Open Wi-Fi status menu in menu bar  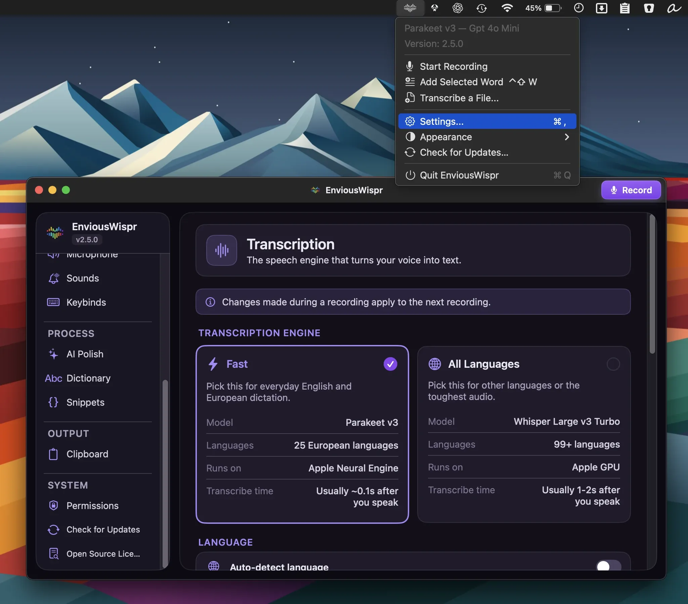[x=507, y=8]
